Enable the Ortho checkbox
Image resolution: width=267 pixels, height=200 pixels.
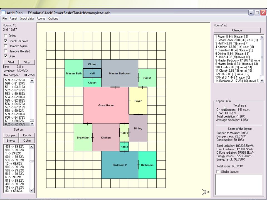[x=6, y=36]
